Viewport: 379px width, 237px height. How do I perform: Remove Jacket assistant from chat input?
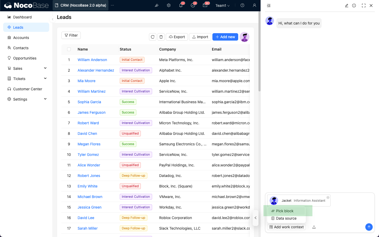tap(328, 197)
